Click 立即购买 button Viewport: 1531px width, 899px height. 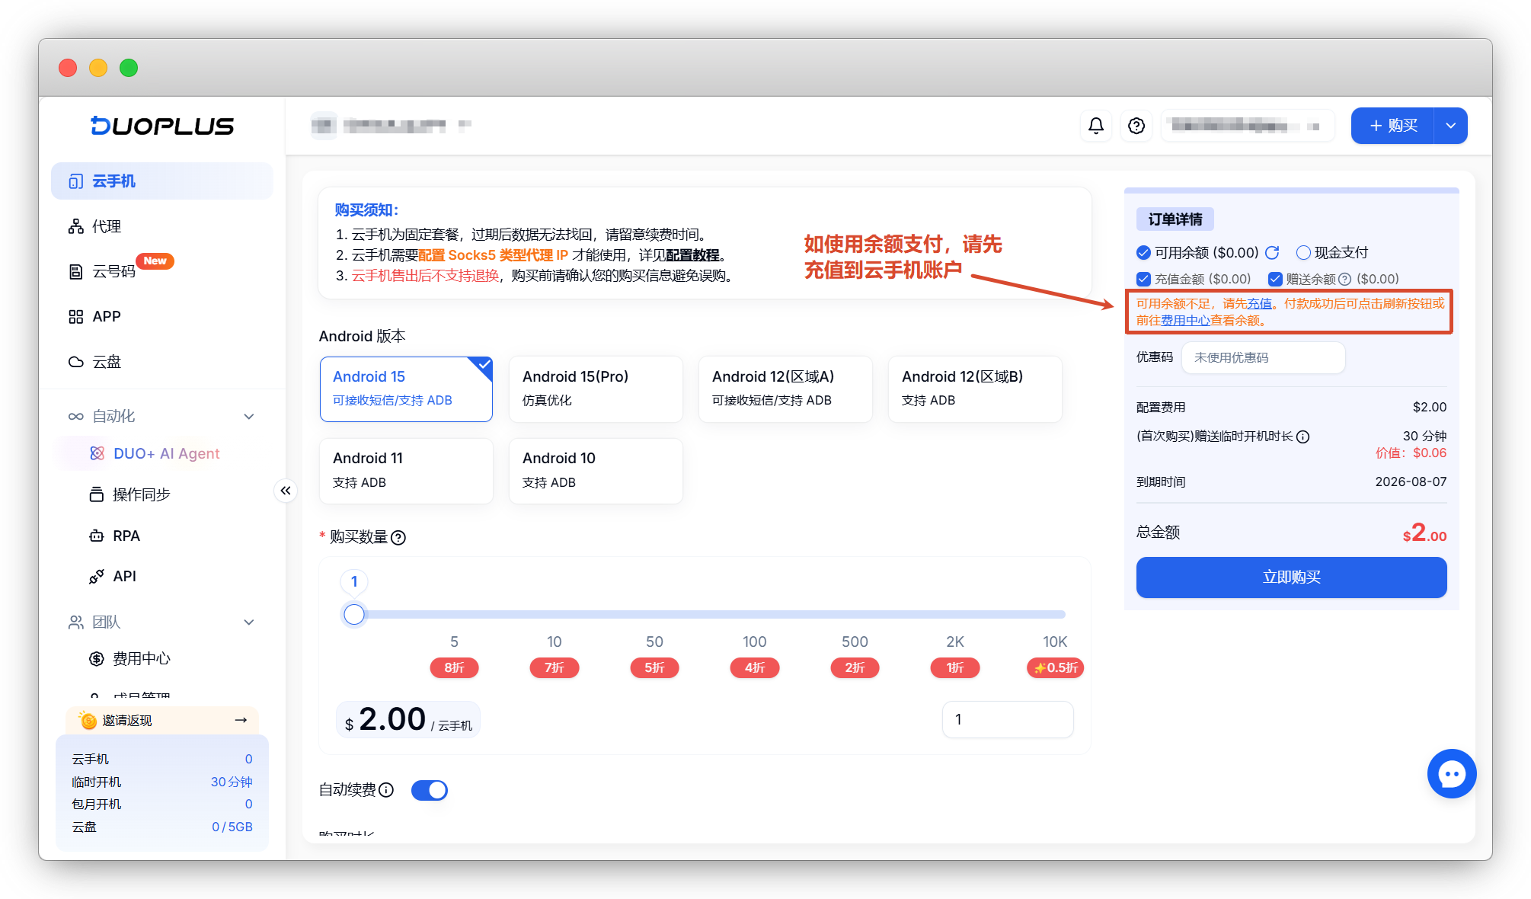point(1291,577)
